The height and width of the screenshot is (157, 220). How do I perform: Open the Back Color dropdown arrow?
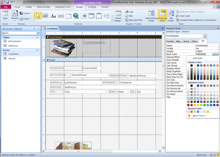[x=214, y=54]
